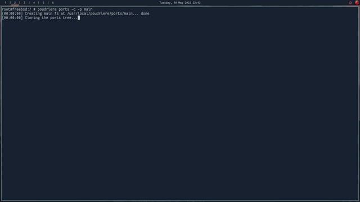The image size is (360, 202).
Task: Switch to workspace 5
Action: point(43,3)
